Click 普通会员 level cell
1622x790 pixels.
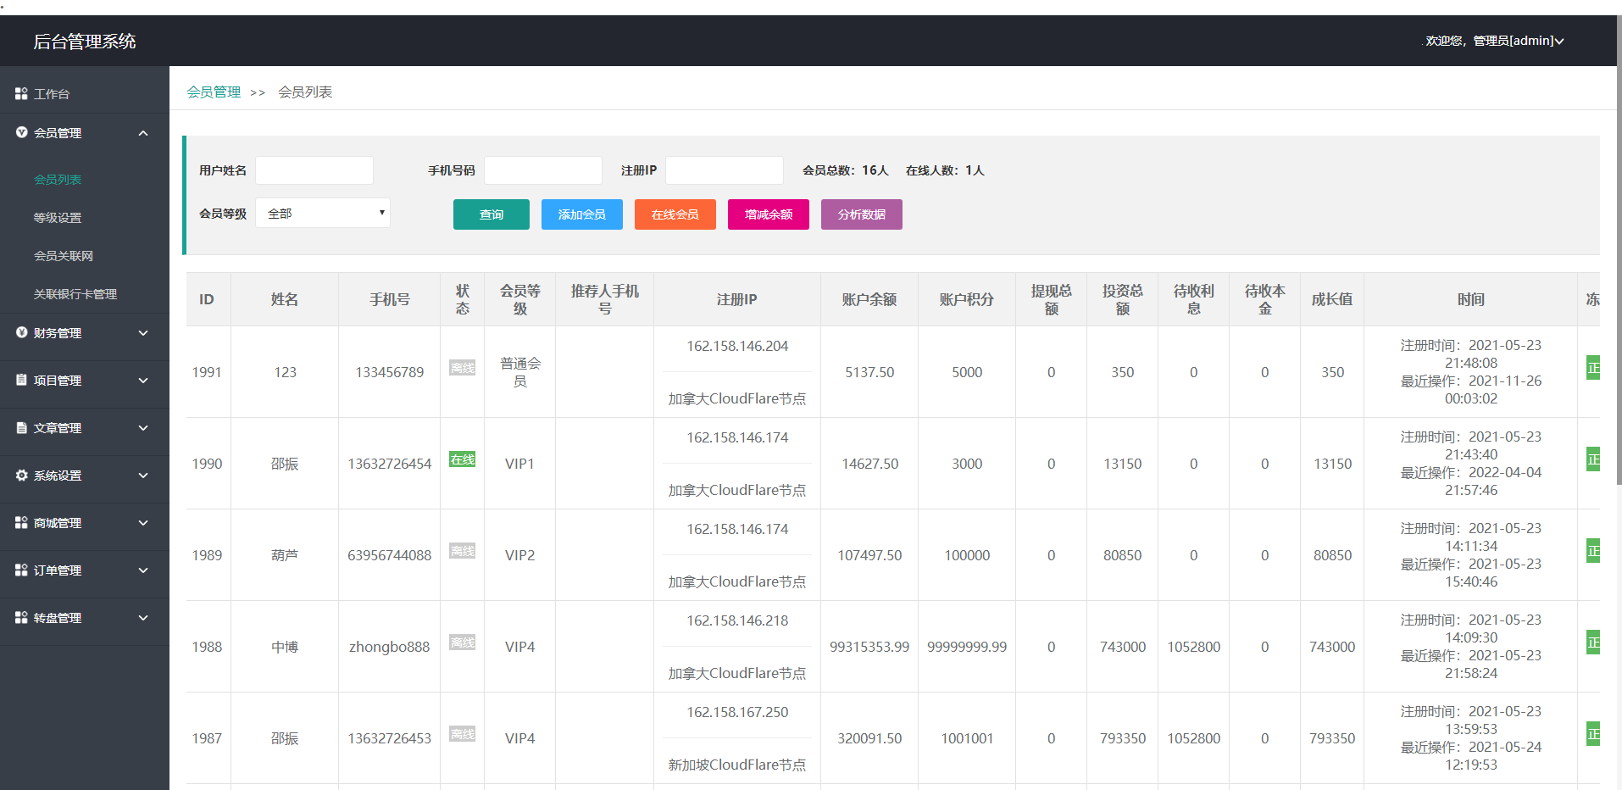(520, 372)
